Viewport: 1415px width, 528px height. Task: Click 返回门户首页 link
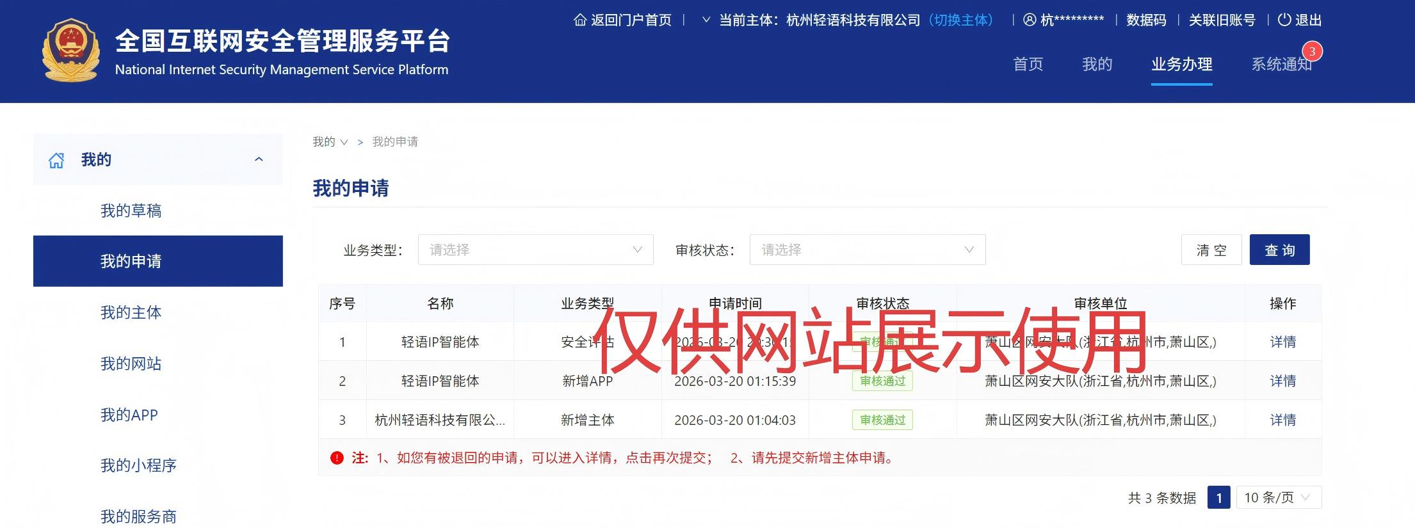631,20
